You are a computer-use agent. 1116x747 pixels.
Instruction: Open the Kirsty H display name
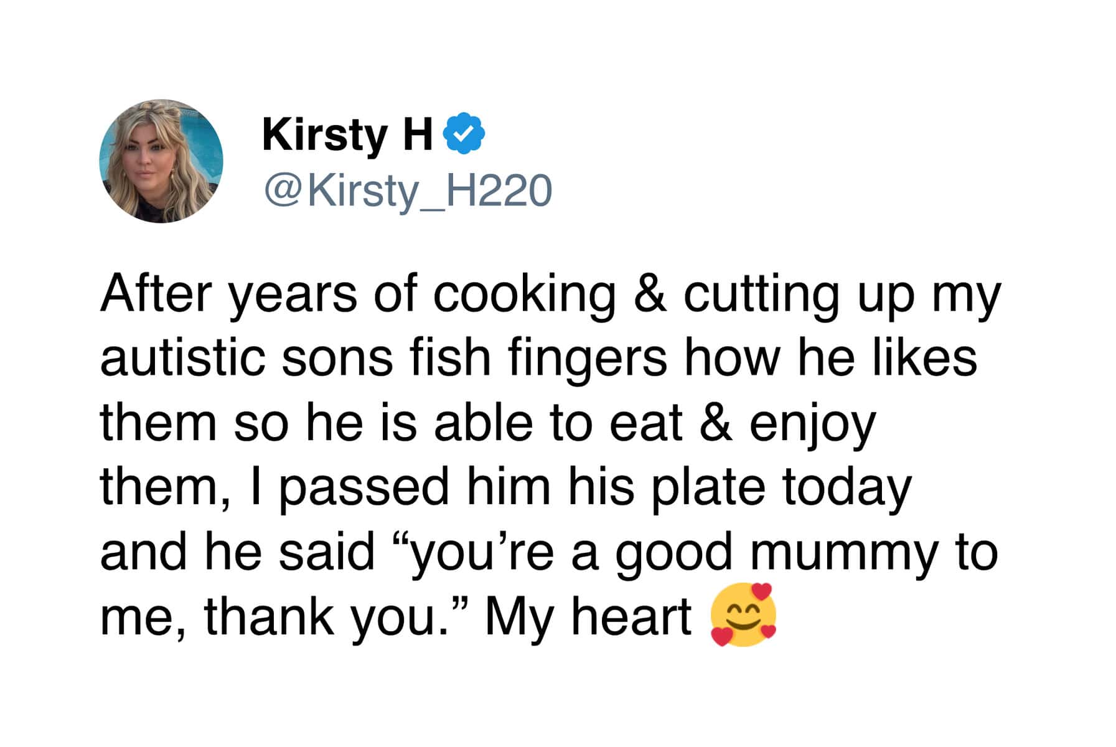[347, 134]
